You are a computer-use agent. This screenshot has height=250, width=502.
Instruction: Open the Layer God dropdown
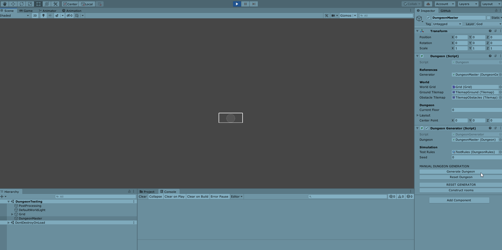tap(489, 24)
